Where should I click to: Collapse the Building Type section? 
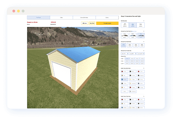144,21
